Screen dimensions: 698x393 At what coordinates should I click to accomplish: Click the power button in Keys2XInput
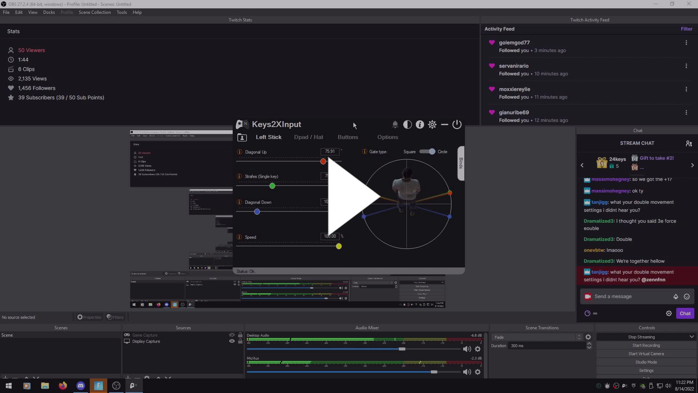point(457,124)
